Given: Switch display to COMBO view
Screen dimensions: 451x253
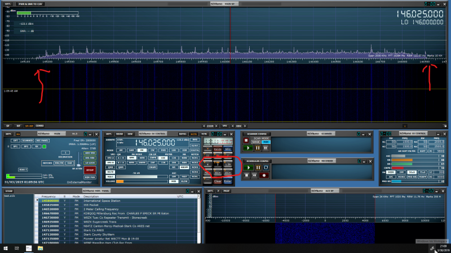Looking at the screenshot, I should click(39, 126).
